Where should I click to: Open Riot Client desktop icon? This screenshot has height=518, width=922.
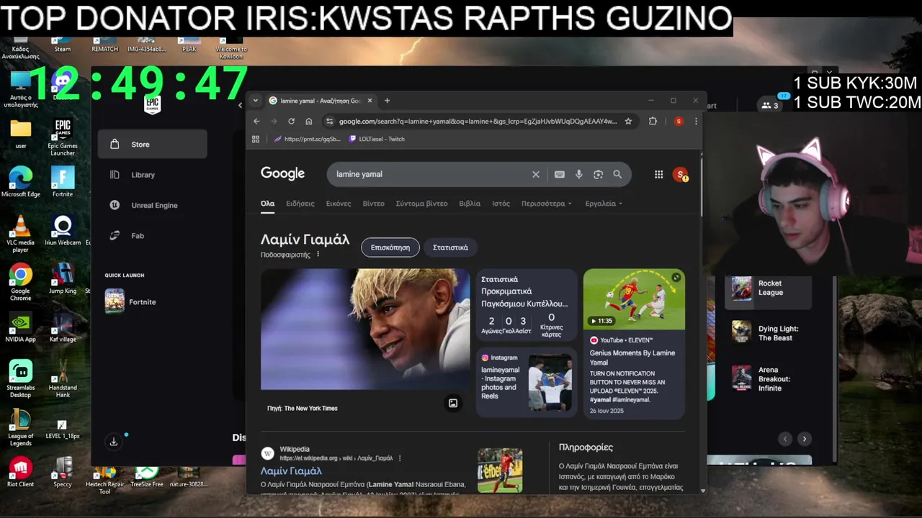20,473
